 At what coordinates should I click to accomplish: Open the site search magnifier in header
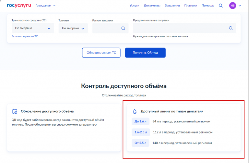pyautogui.click(x=221, y=6)
